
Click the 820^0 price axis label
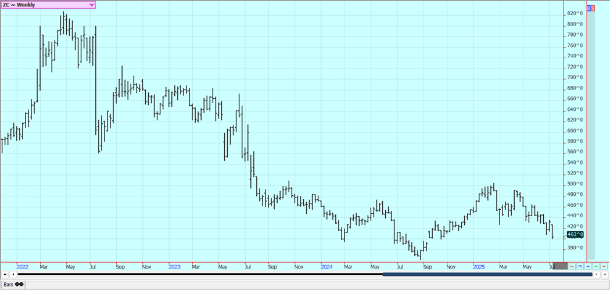575,13
